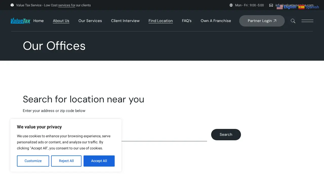The image size is (324, 182).
Task: Select Find Location in navigation
Action: (x=161, y=21)
